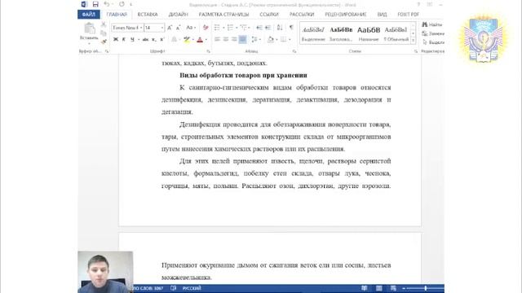Image resolution: width=522 pixels, height=293 pixels.
Task: Increase indent icon in paragraph group
Action: pyautogui.click(x=268, y=28)
